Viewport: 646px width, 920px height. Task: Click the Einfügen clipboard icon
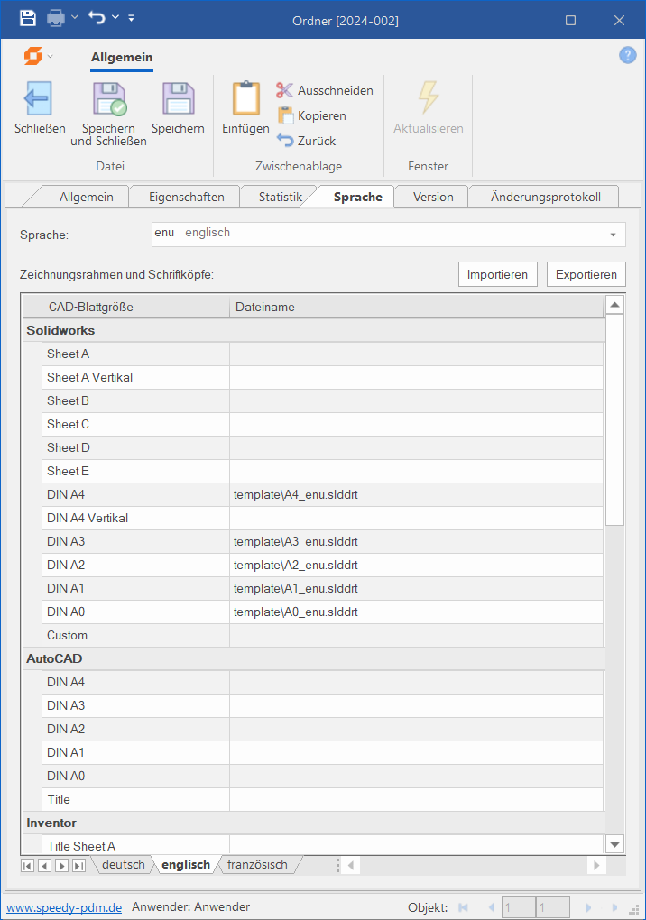click(245, 98)
